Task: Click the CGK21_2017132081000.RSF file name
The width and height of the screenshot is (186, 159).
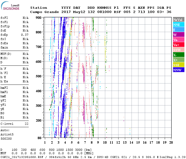Action: tap(22, 157)
